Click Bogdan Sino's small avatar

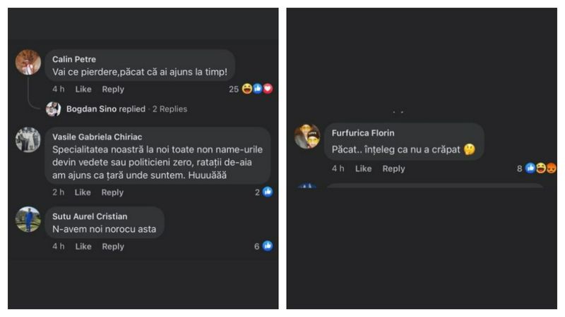click(x=53, y=108)
